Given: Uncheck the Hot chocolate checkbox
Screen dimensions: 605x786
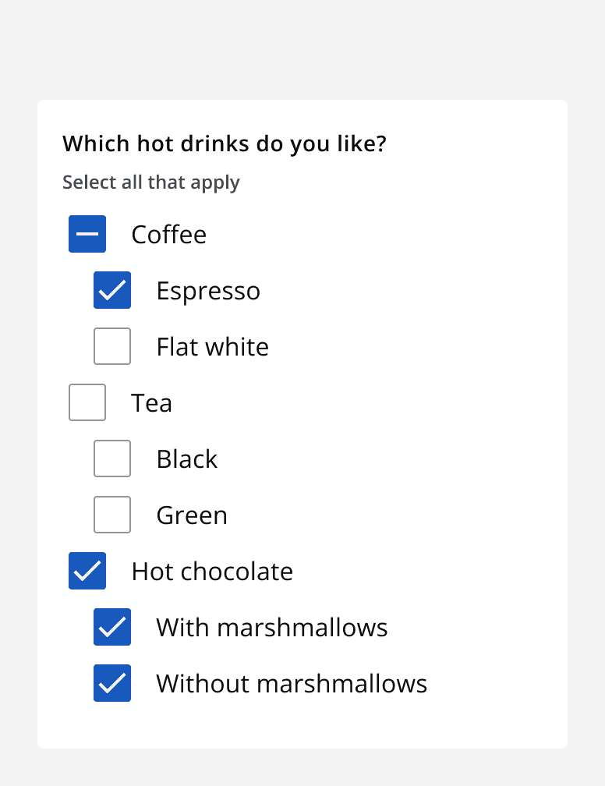Looking at the screenshot, I should click(x=87, y=571).
